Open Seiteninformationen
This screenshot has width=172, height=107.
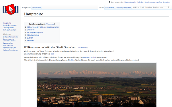(x=10, y=50)
